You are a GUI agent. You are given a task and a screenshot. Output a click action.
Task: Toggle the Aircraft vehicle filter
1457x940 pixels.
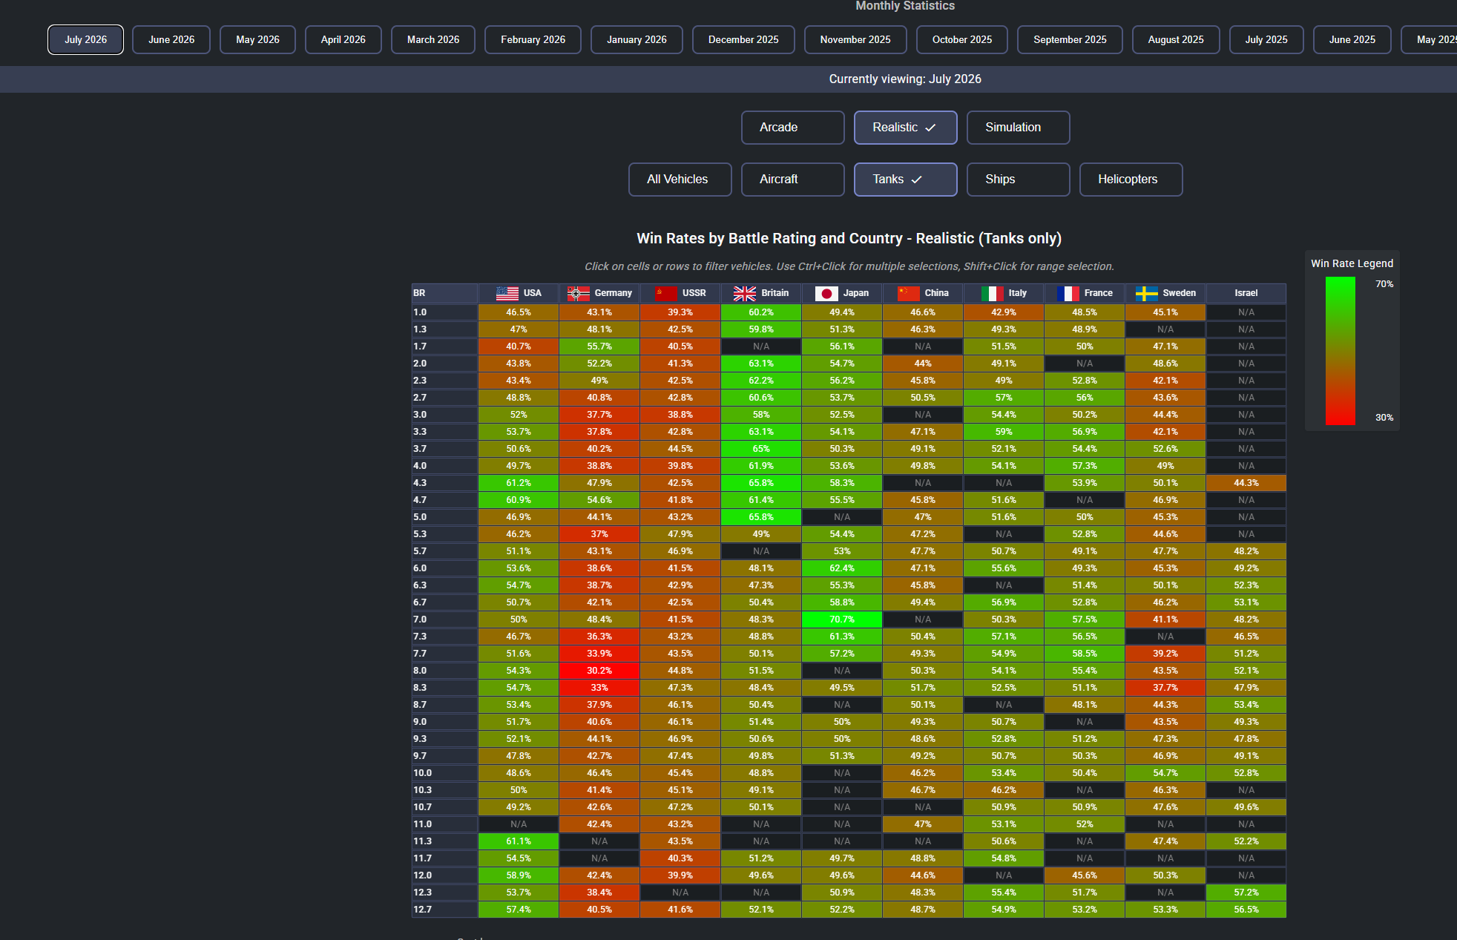point(792,180)
